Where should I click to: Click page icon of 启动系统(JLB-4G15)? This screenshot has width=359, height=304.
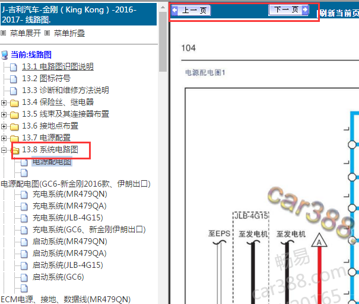[x=24, y=266]
